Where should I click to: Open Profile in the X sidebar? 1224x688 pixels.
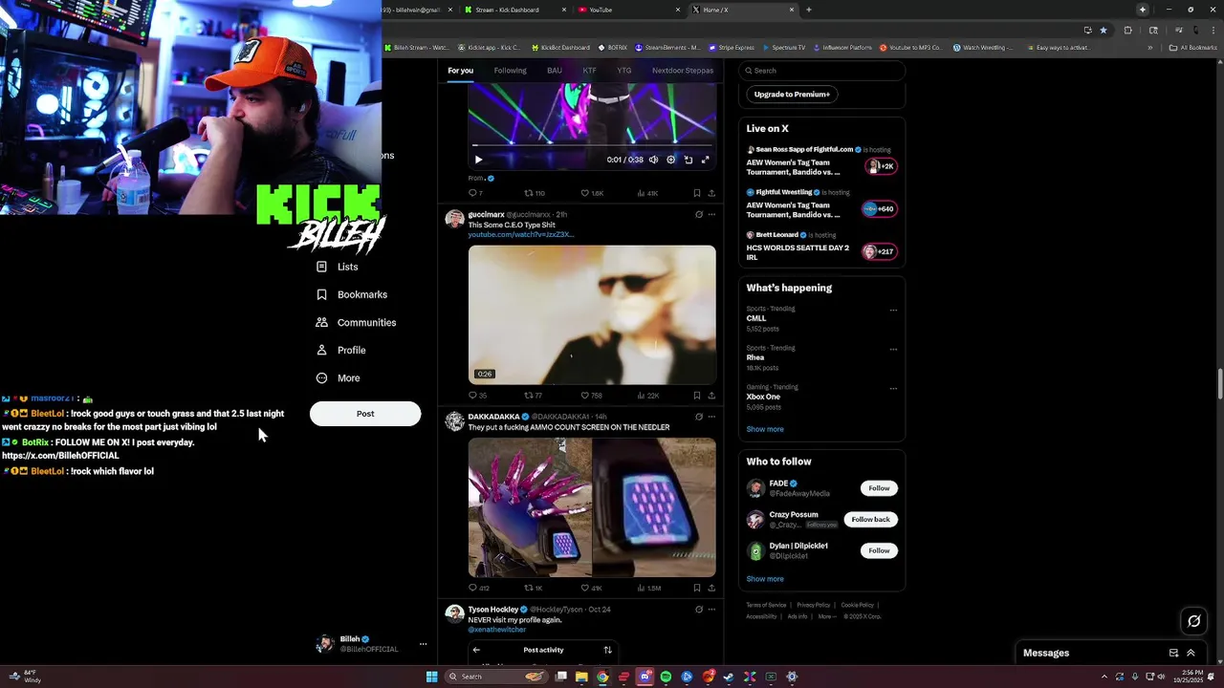click(340, 350)
